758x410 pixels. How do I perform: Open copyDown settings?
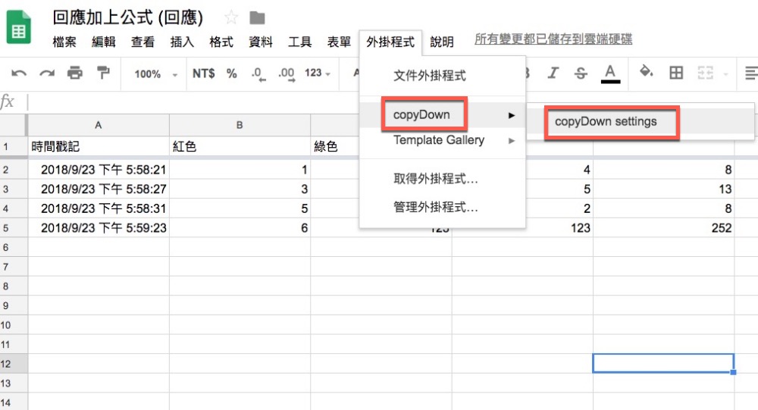click(x=640, y=122)
